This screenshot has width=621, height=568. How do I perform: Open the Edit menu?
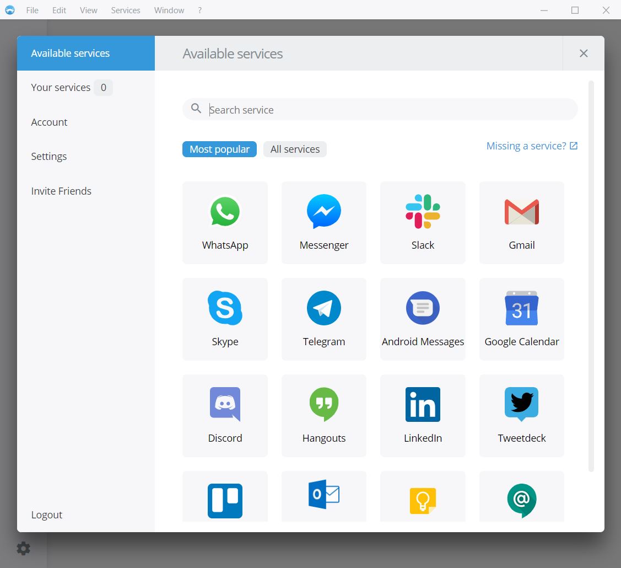(59, 10)
